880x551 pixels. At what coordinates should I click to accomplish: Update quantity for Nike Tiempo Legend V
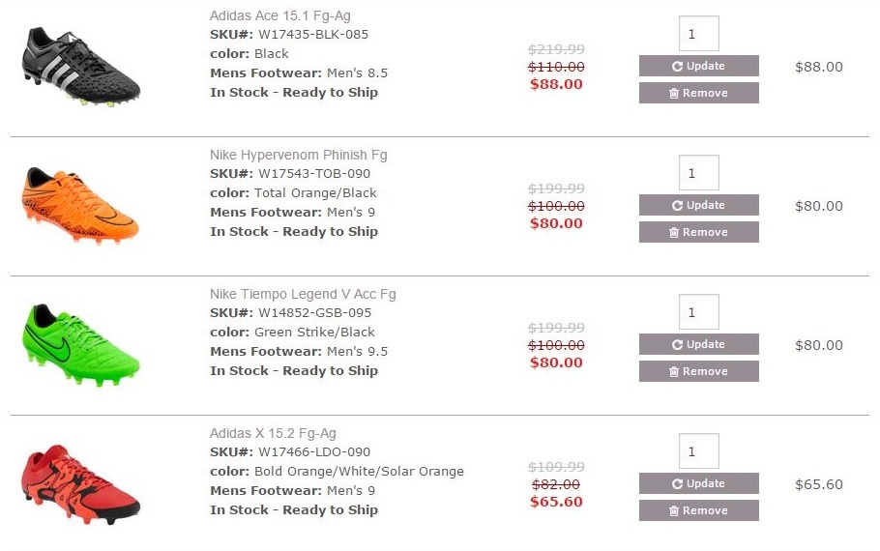pos(698,344)
